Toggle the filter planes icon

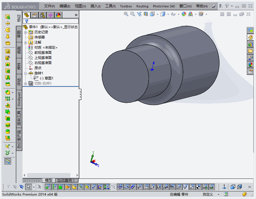coord(87,187)
